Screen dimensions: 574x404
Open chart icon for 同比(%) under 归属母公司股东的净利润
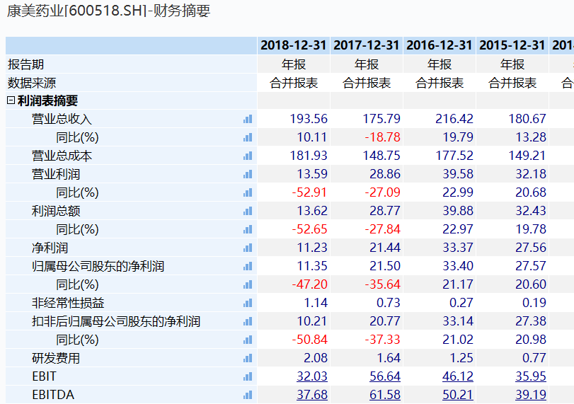pos(248,284)
